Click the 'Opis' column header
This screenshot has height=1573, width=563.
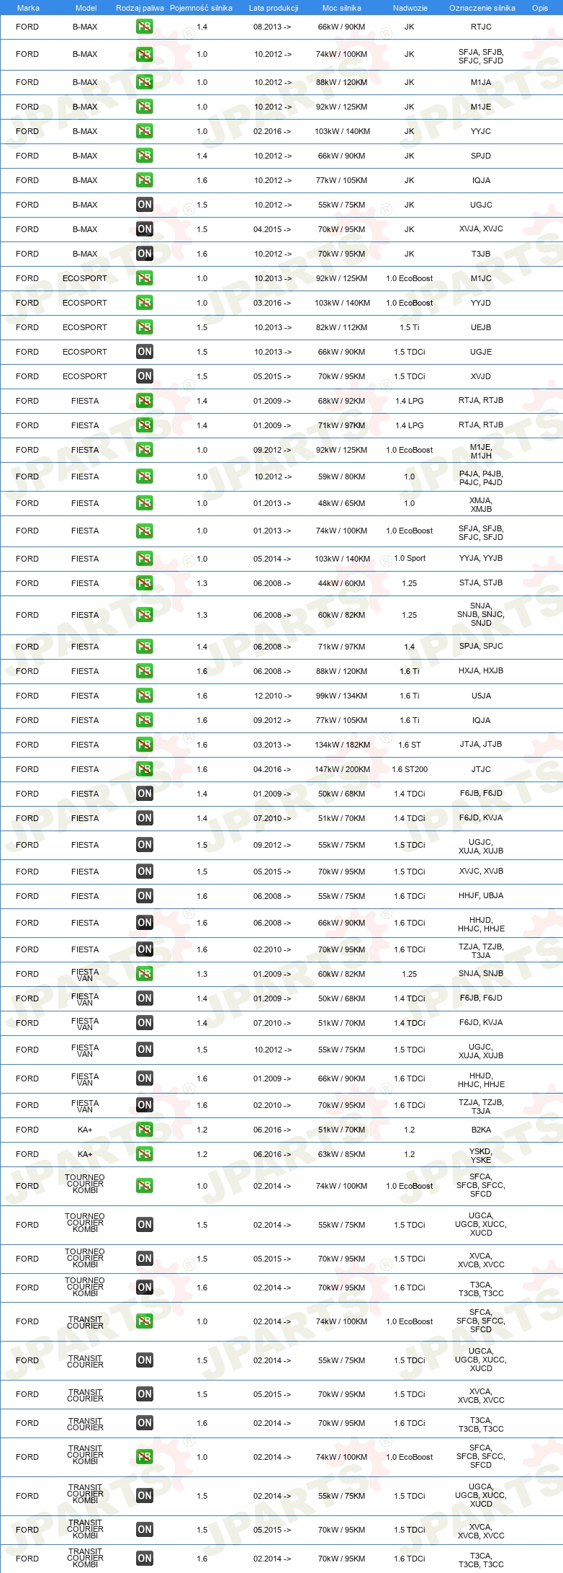tap(540, 8)
